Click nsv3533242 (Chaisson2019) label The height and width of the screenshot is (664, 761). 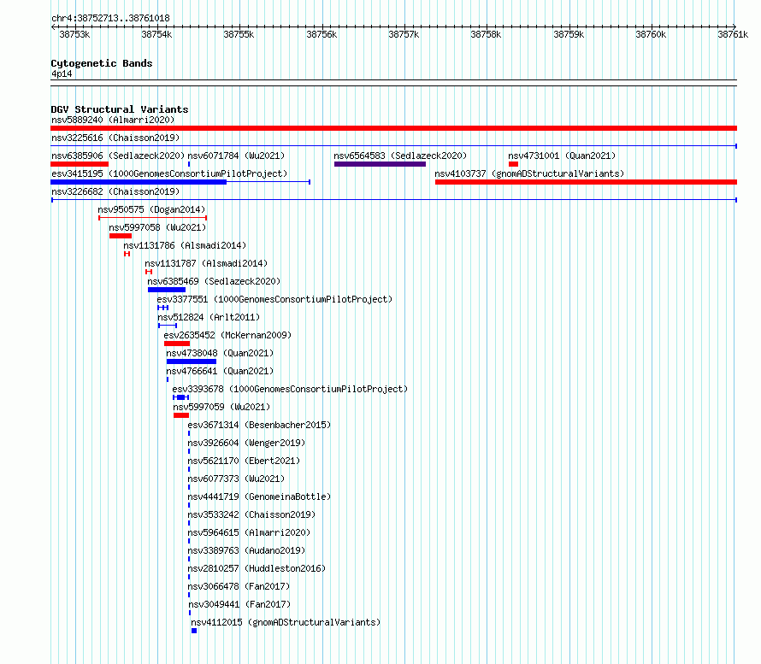[x=251, y=514]
